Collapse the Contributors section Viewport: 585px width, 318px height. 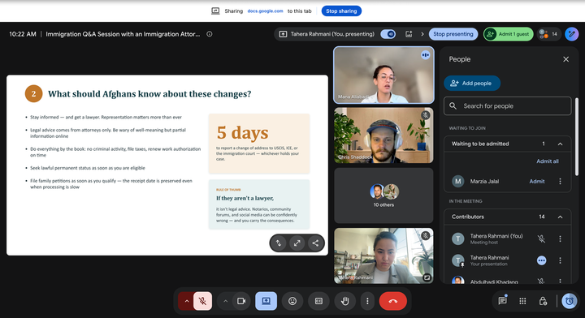560,217
